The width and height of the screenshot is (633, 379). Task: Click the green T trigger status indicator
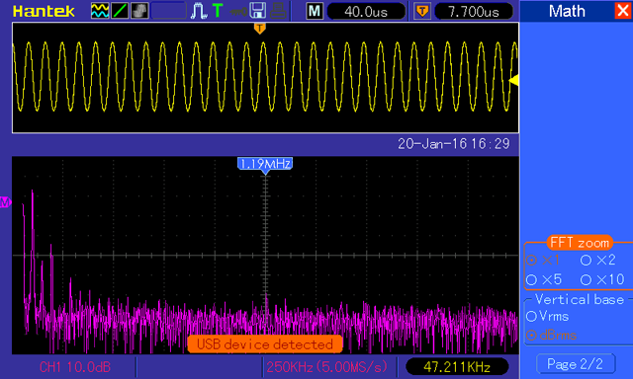[218, 11]
